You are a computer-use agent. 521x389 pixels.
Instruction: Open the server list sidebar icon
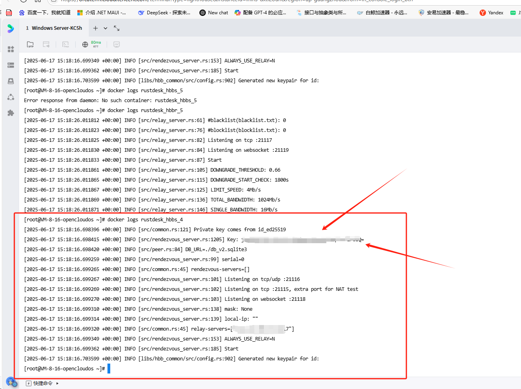[11, 65]
